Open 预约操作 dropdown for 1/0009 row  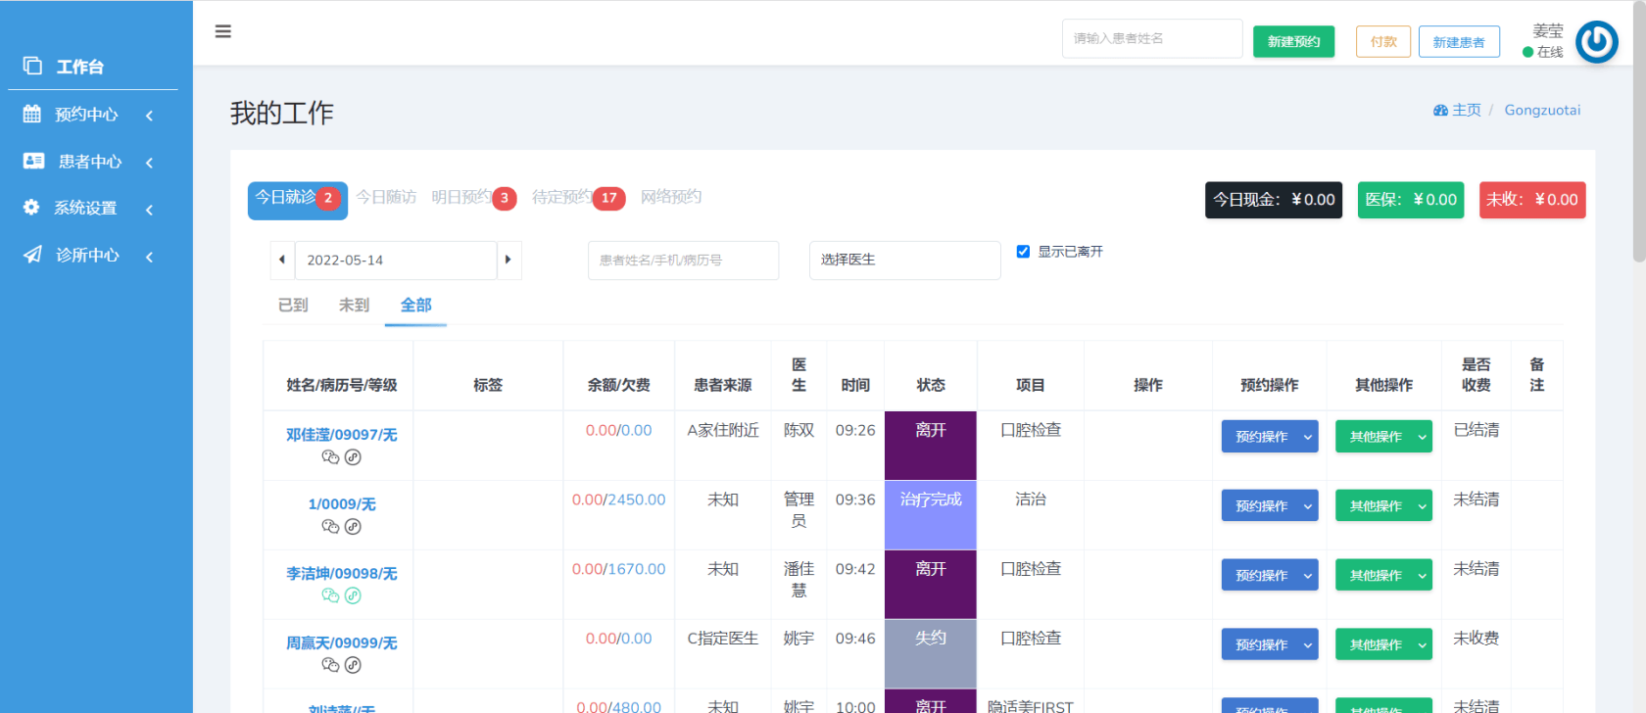point(1270,506)
